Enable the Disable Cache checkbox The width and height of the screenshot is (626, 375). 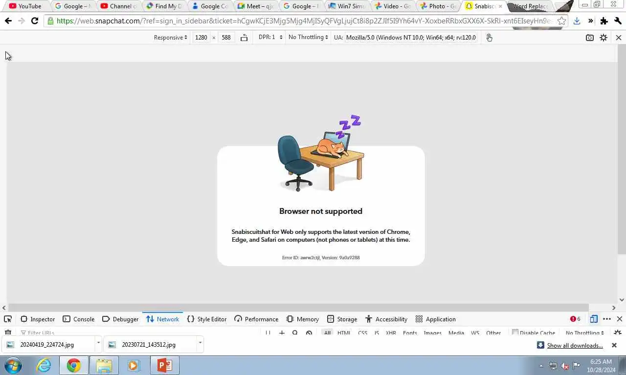point(514,333)
